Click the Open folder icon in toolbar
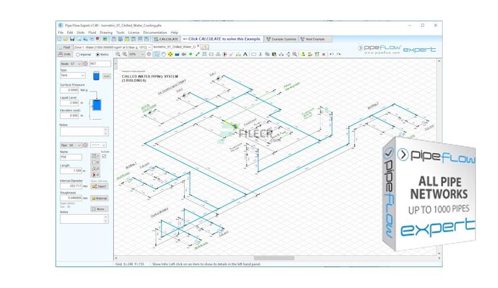498x288 pixels. tap(66, 39)
